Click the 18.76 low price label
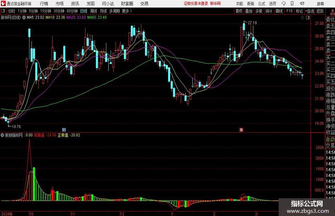 pyautogui.click(x=16, y=127)
